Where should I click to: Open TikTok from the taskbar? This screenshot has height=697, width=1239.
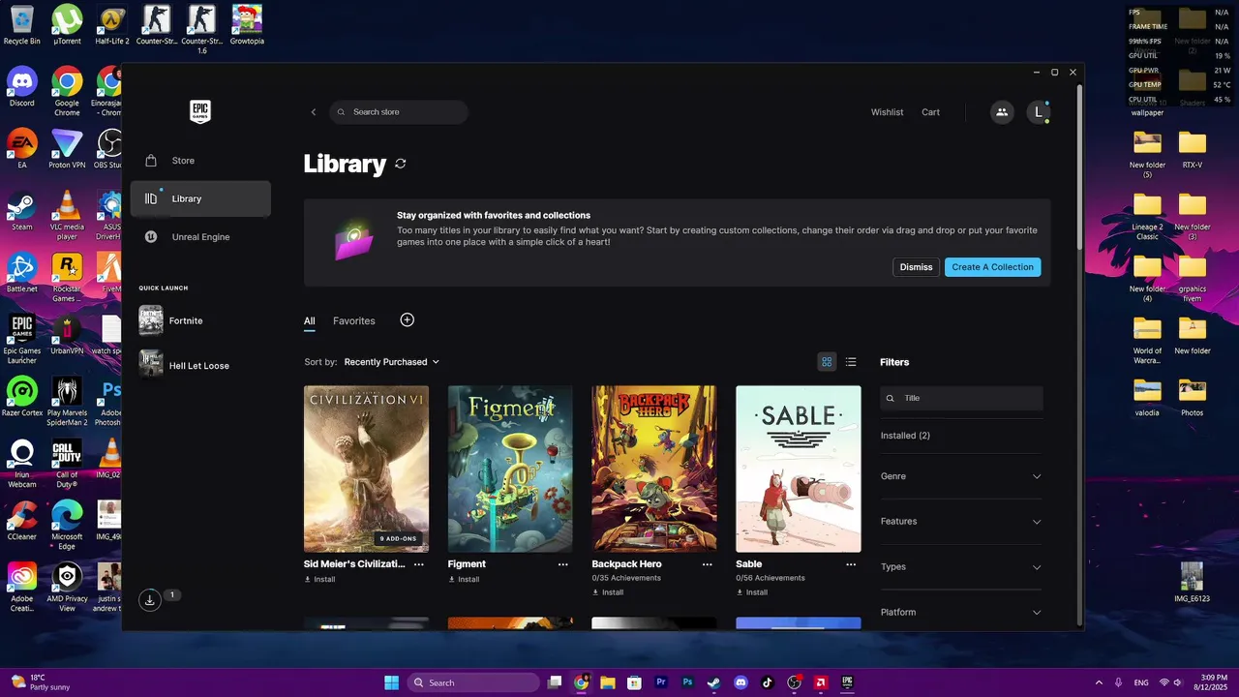click(768, 682)
